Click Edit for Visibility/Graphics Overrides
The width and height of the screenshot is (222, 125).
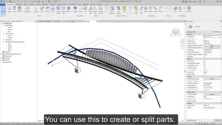coord(212,45)
